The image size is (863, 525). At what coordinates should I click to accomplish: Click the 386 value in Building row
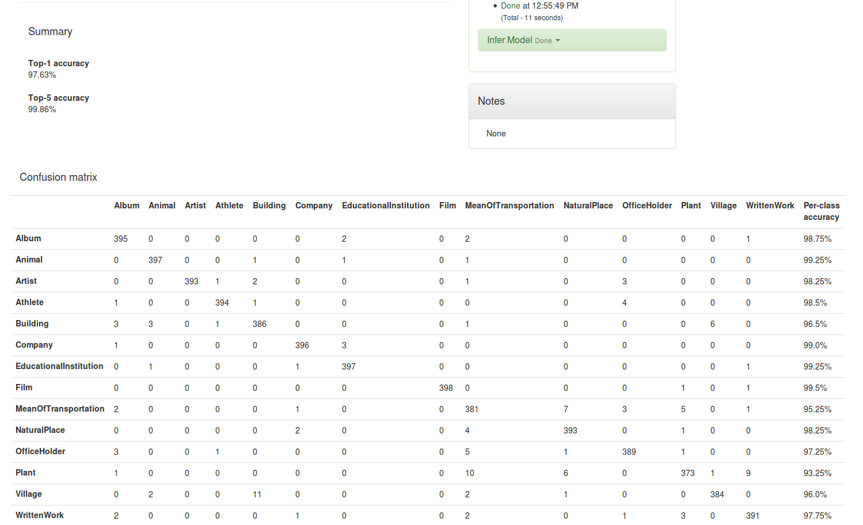click(260, 324)
